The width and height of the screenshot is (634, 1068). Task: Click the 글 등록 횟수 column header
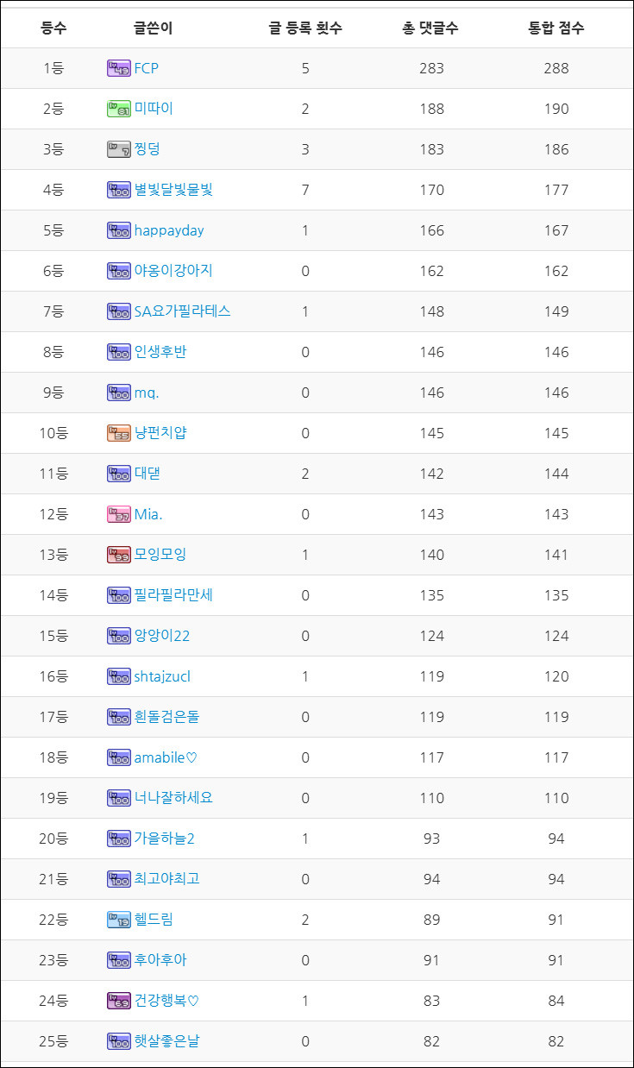pyautogui.click(x=305, y=28)
